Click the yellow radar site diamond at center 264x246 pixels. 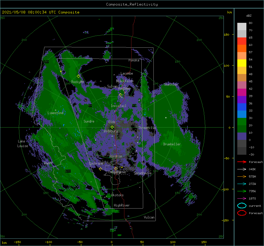pos(112,127)
